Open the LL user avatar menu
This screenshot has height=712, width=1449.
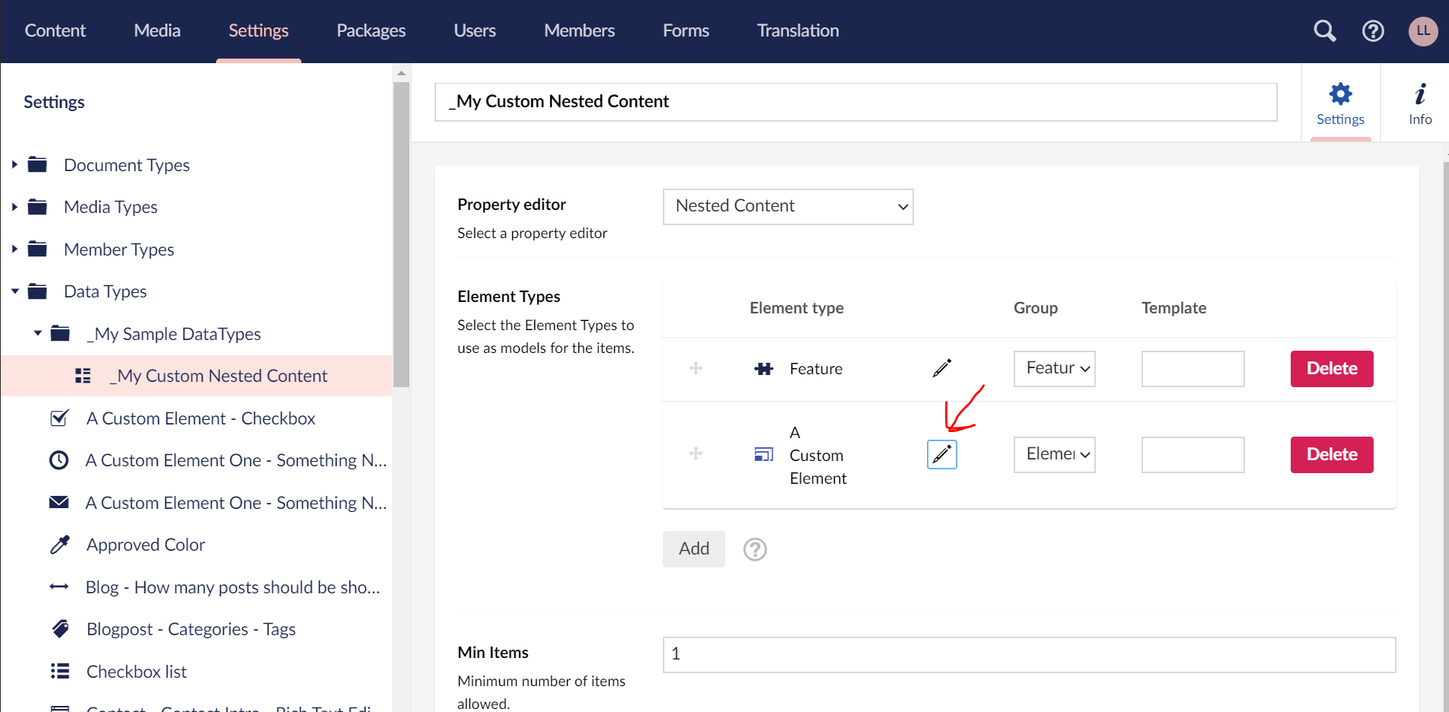(x=1422, y=31)
